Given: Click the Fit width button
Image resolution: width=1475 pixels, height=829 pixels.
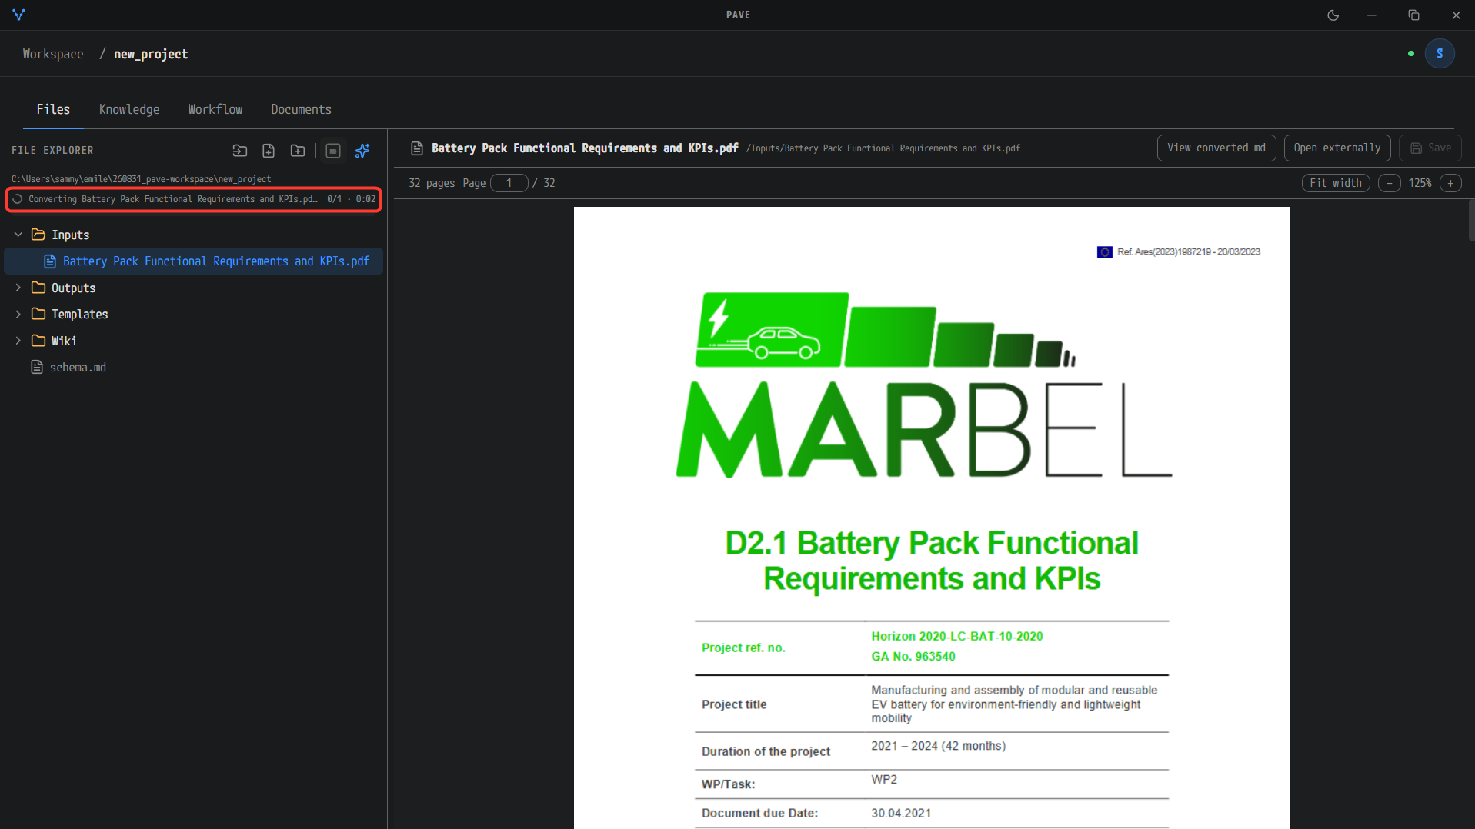Looking at the screenshot, I should [x=1335, y=183].
